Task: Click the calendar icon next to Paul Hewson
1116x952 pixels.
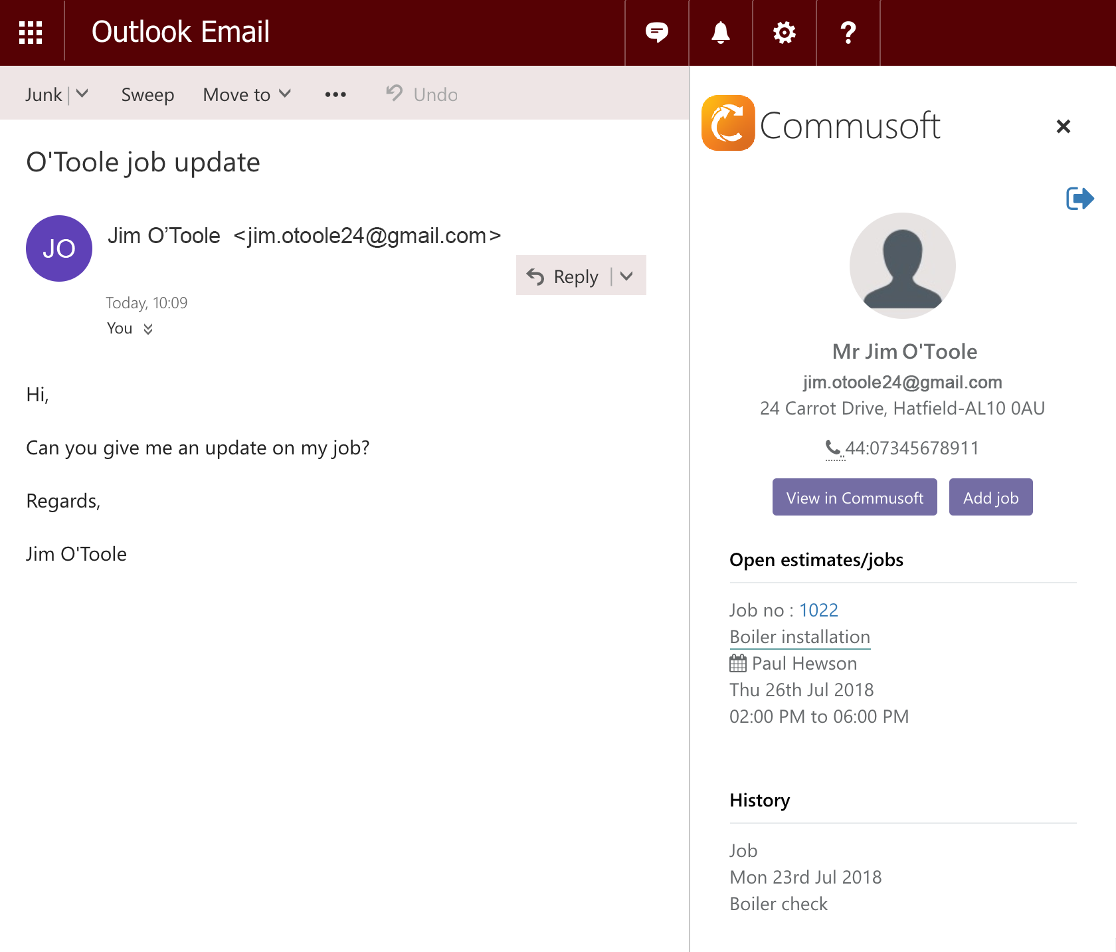Action: 738,663
